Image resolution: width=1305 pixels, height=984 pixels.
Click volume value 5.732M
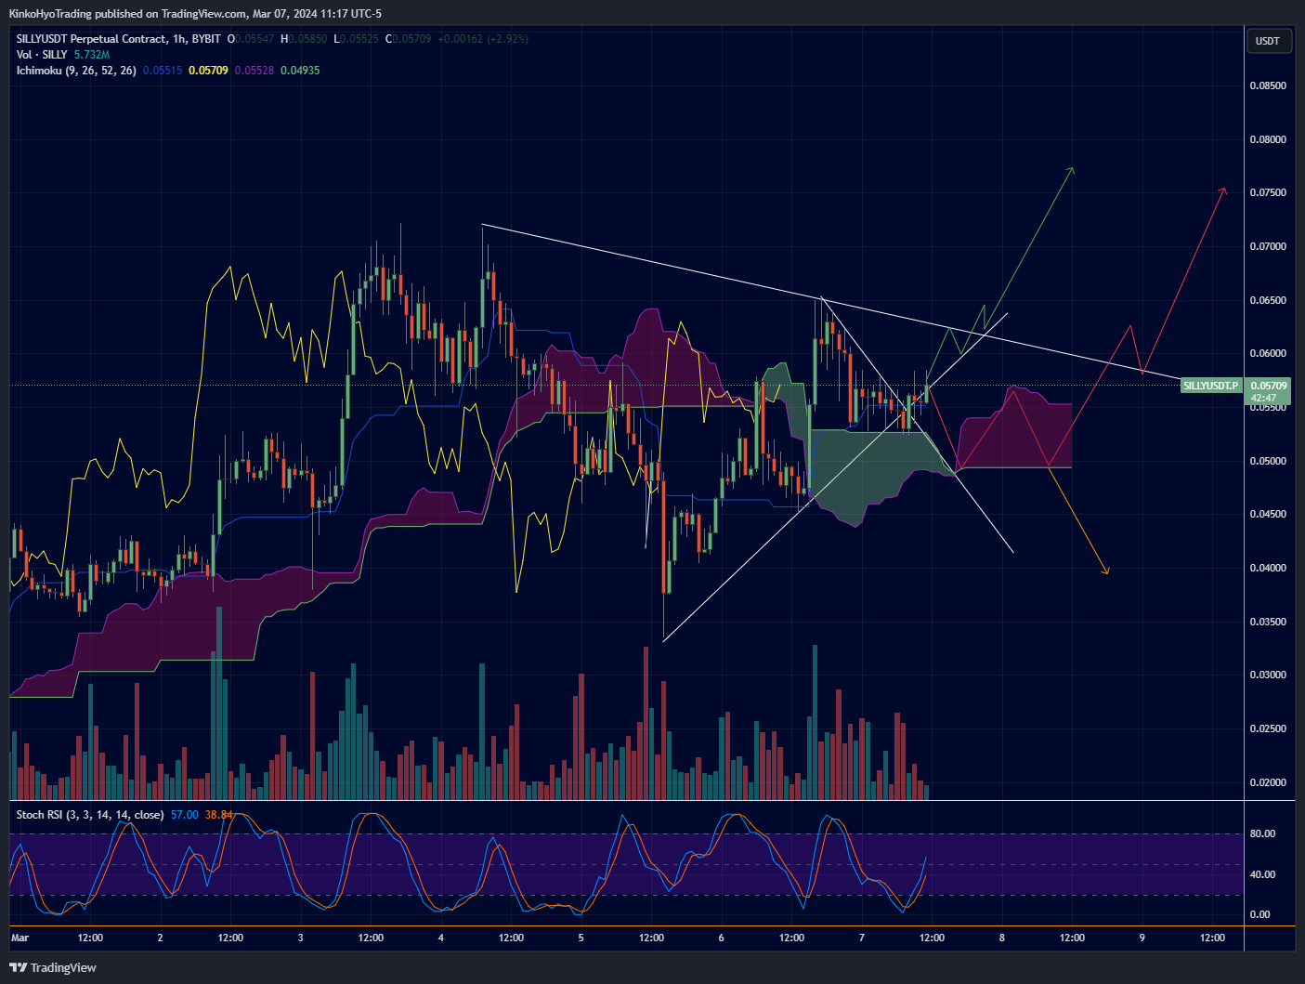tap(91, 55)
